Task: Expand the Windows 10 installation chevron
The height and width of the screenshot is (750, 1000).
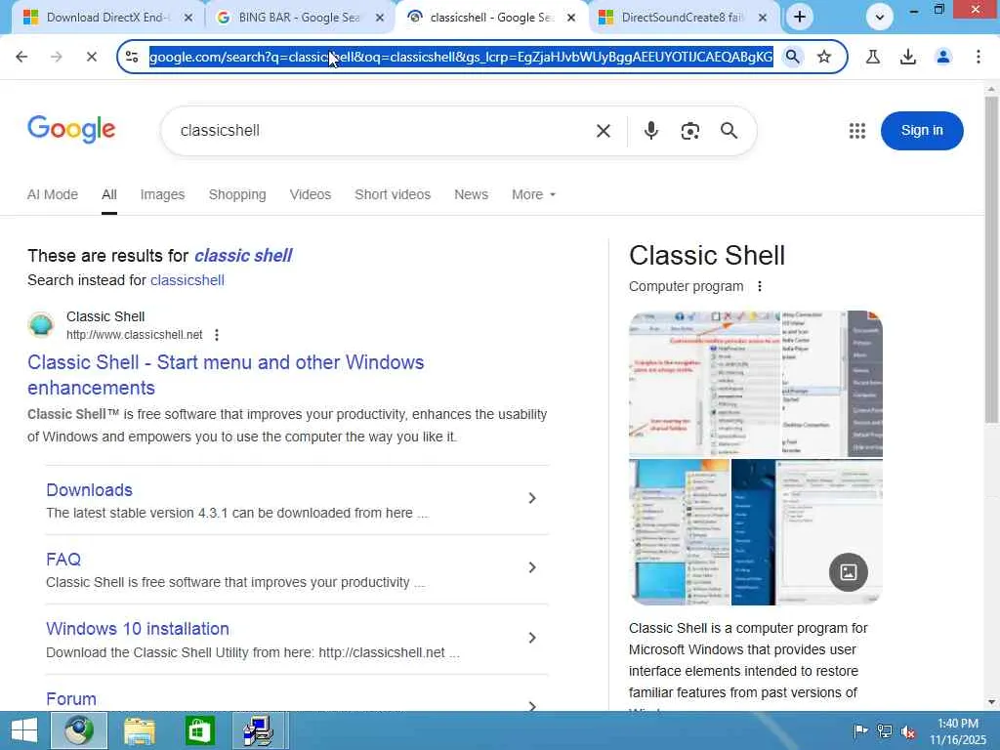Action: [532, 638]
